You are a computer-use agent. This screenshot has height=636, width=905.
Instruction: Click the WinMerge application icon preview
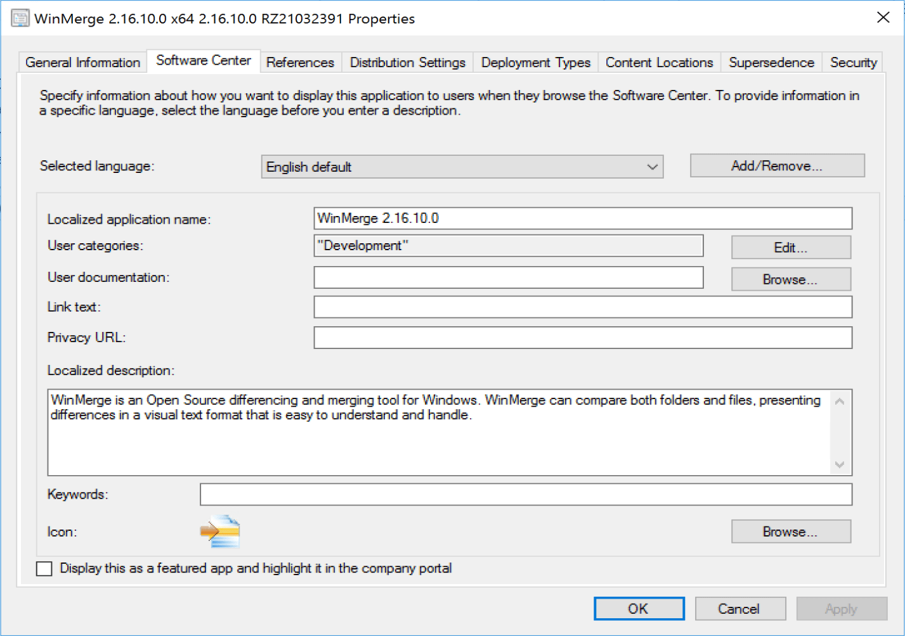(x=220, y=531)
